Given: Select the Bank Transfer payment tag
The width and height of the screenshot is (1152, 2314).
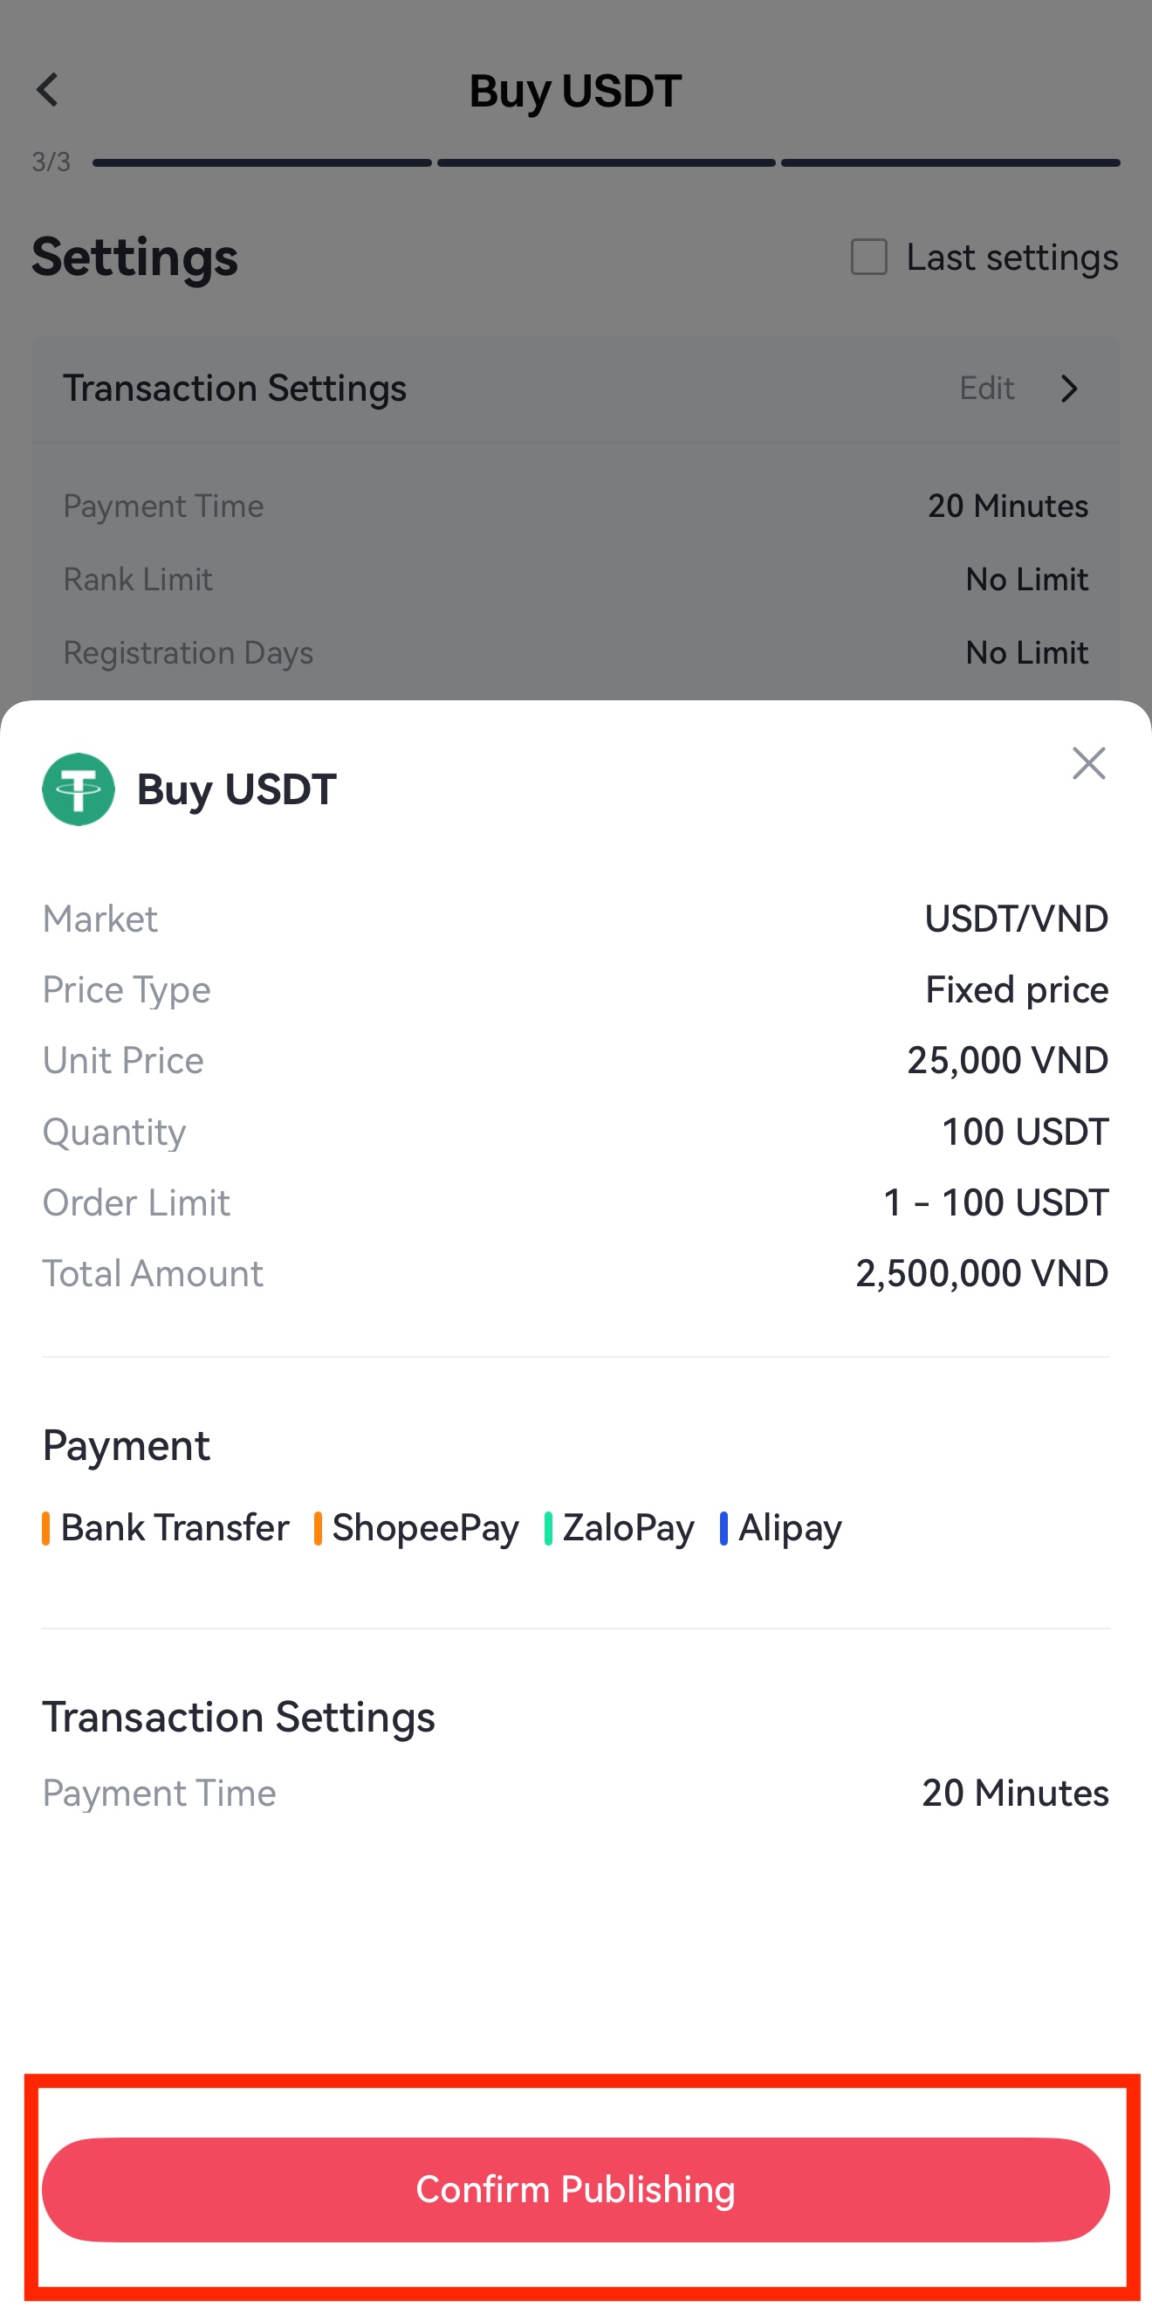Looking at the screenshot, I should 175,1527.
